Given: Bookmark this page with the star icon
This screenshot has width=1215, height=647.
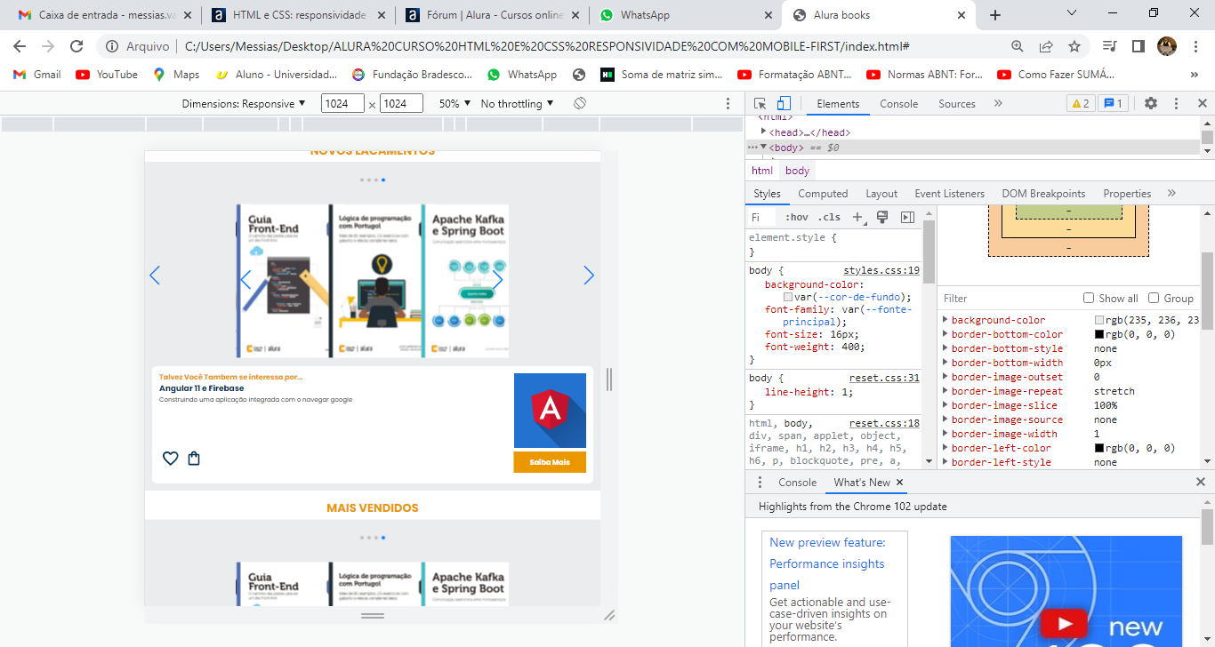Looking at the screenshot, I should point(1074,46).
